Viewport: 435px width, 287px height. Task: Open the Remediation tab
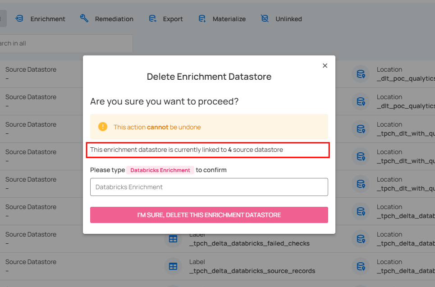tap(107, 19)
